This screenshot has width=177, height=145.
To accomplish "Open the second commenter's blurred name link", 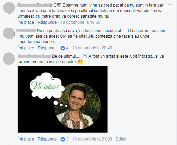I will pyautogui.click(x=26, y=31).
